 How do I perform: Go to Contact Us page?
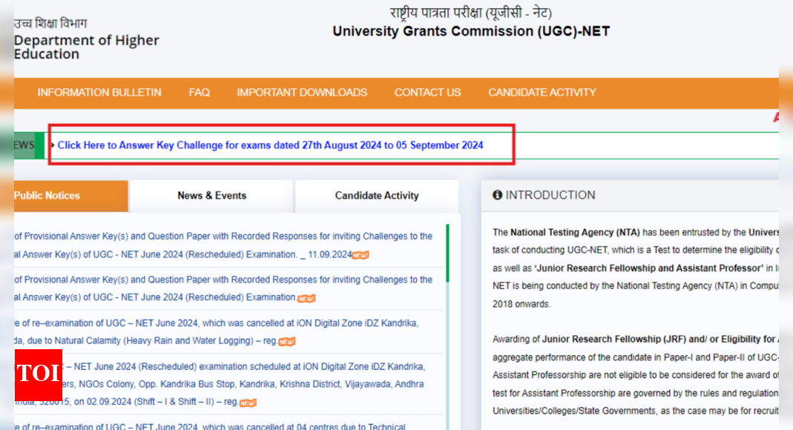427,93
